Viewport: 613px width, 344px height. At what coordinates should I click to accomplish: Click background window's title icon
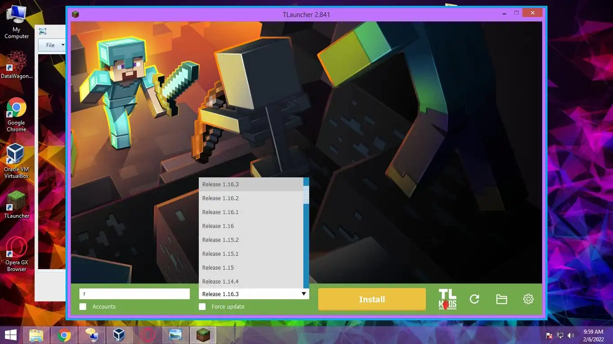point(43,31)
